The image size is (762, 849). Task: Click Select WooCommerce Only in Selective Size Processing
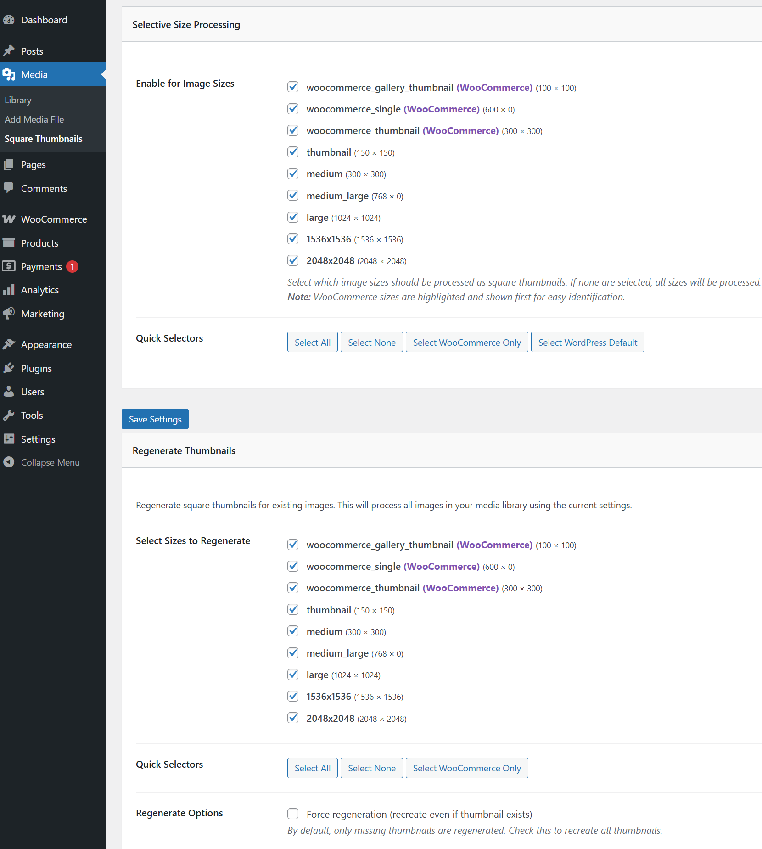(467, 342)
